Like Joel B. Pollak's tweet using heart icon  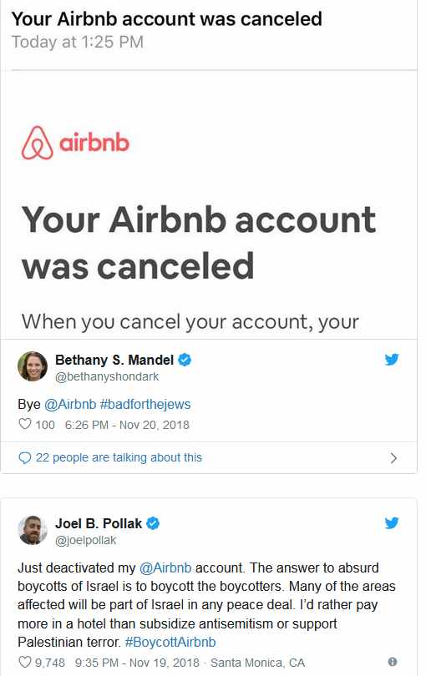pyautogui.click(x=25, y=662)
